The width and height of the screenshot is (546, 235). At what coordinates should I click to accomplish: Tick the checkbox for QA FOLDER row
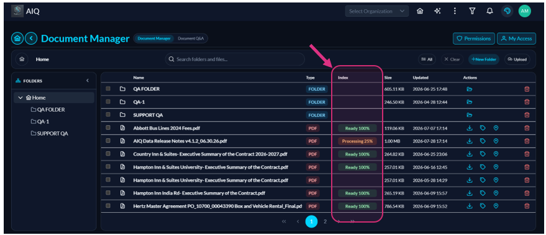point(108,89)
